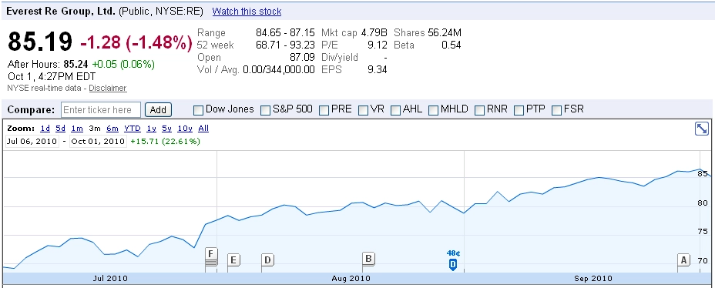Show All available chart history

(203, 129)
